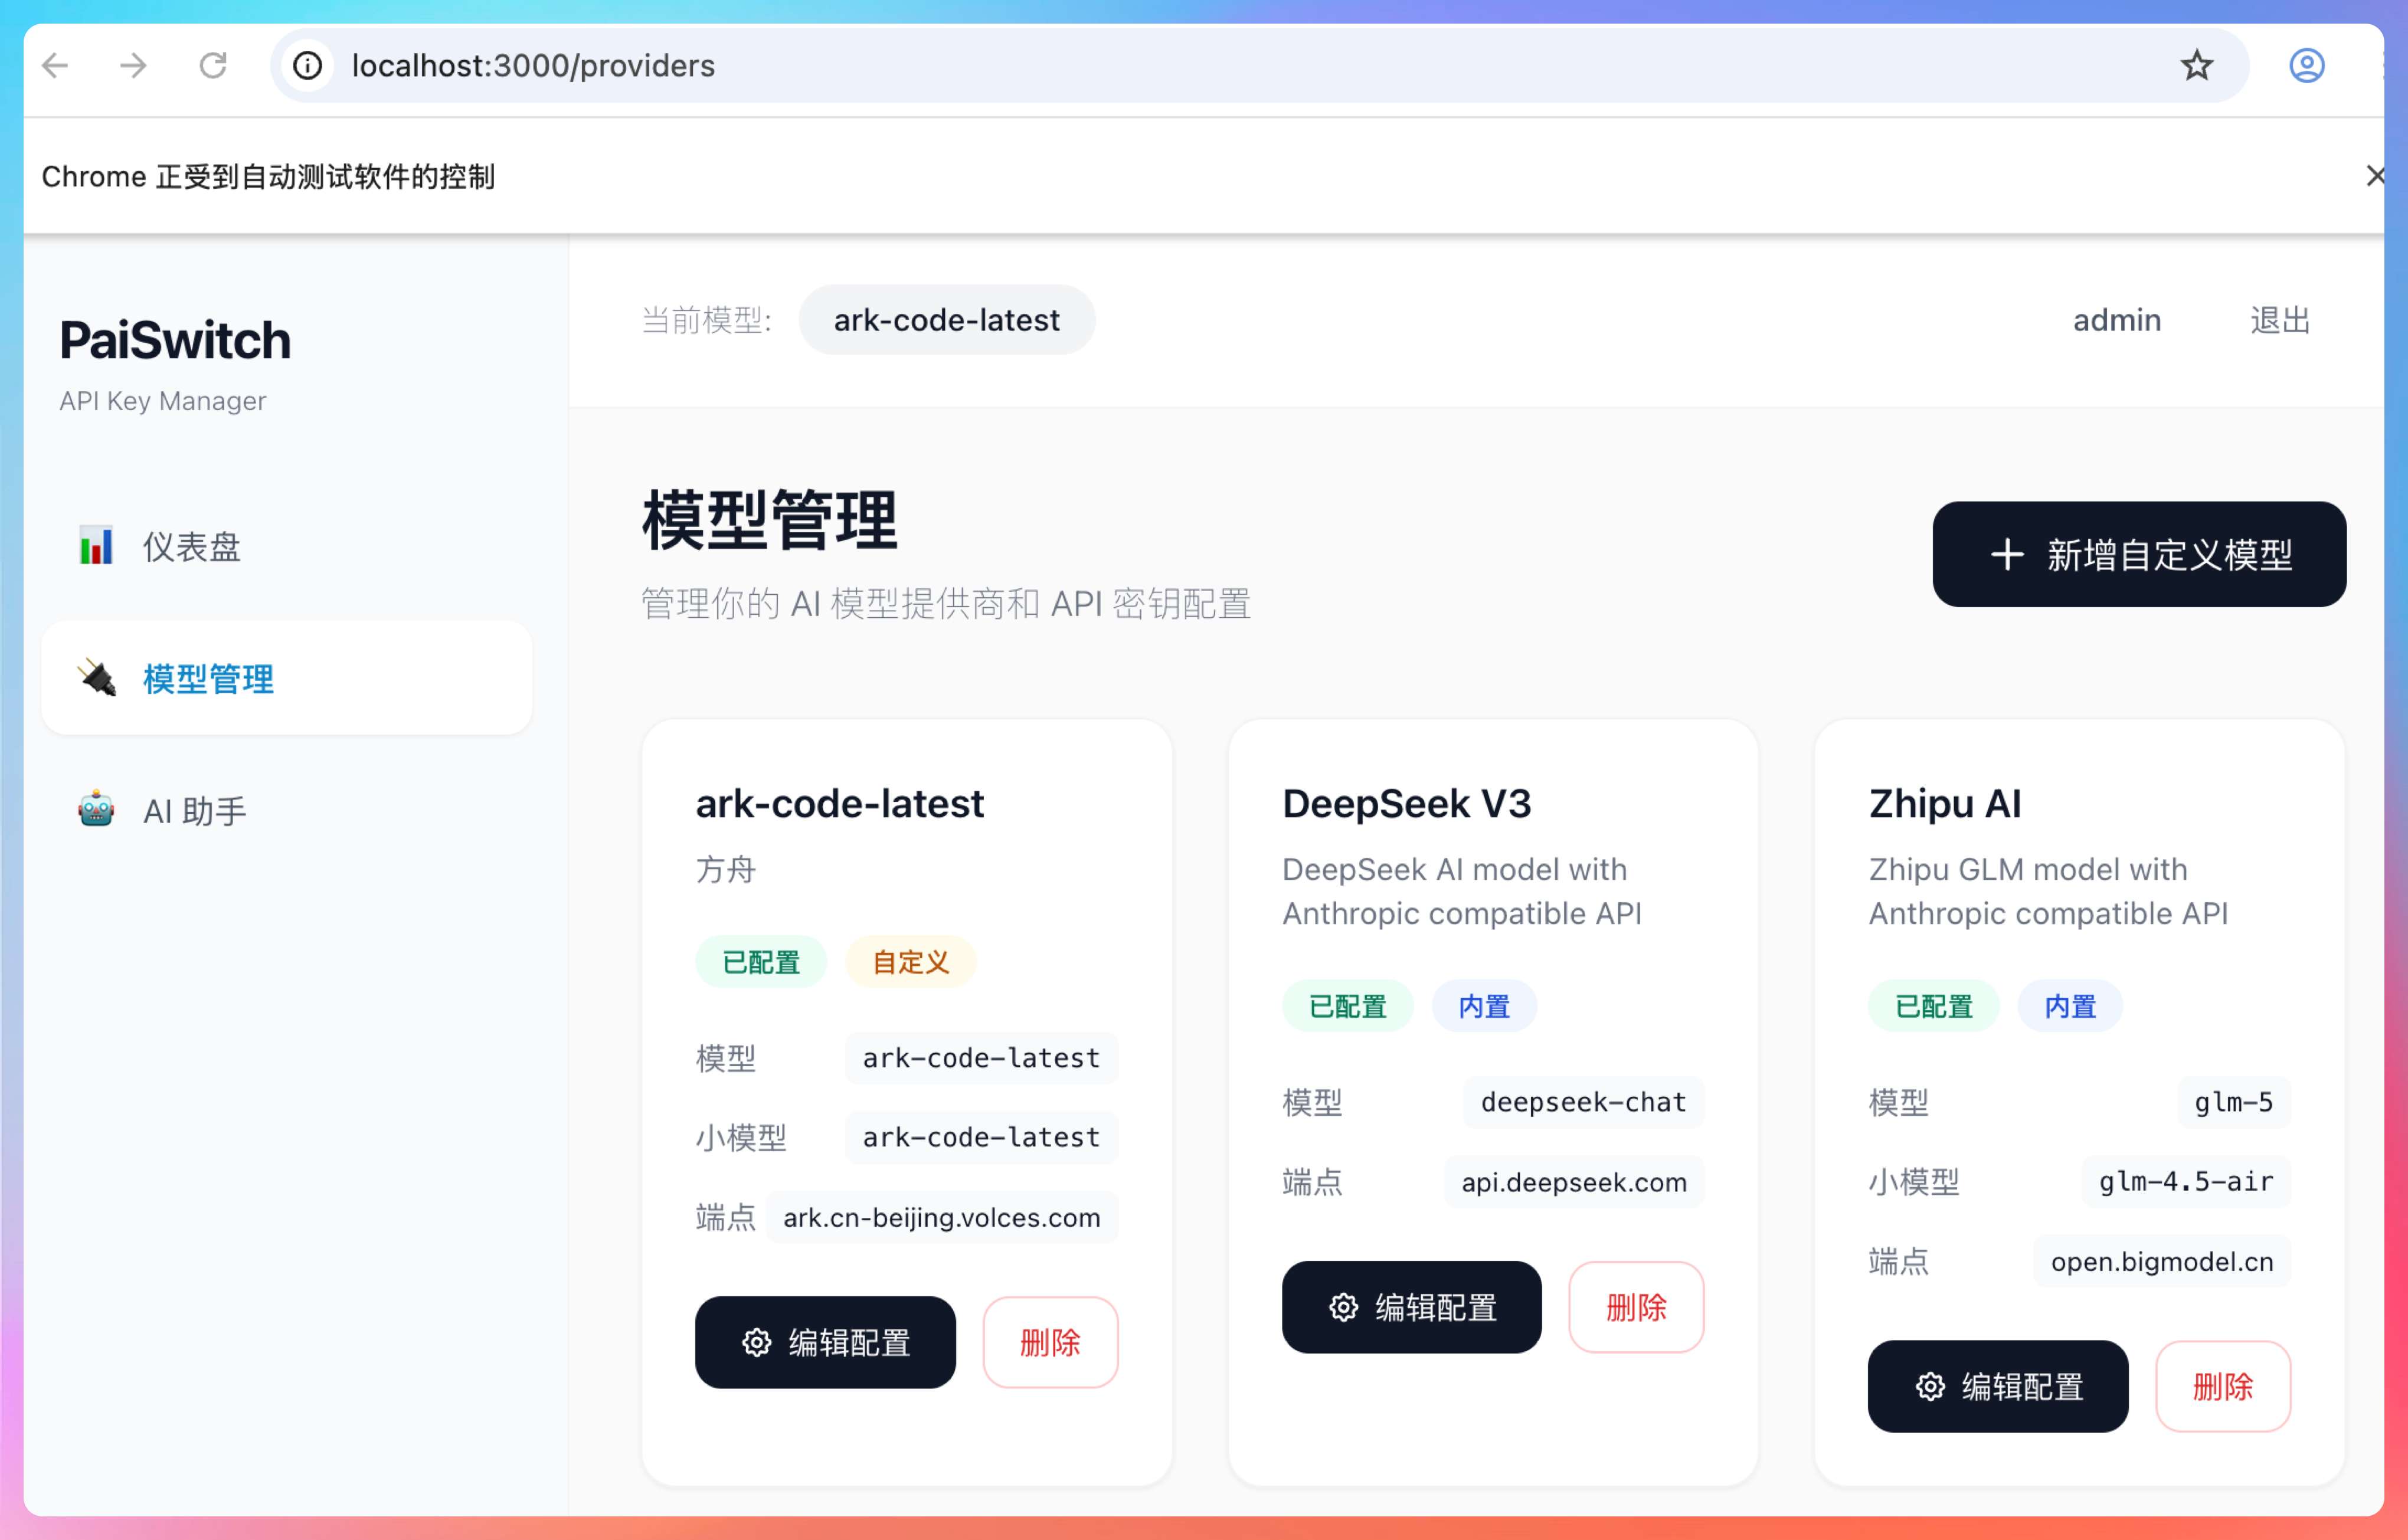Click the browser forward arrow icon
This screenshot has height=1540, width=2408.
click(x=133, y=66)
